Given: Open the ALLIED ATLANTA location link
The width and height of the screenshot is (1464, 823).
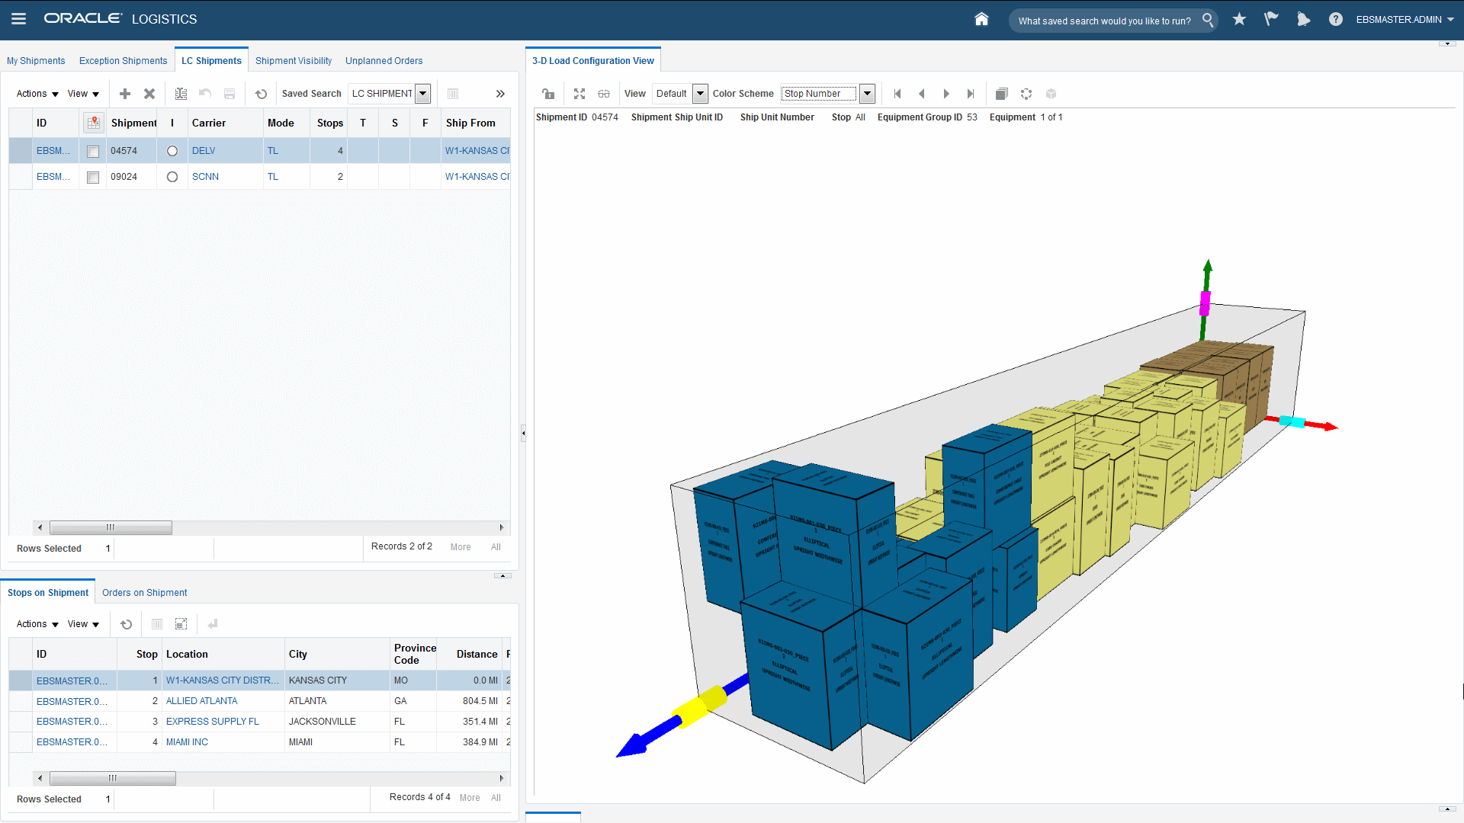Looking at the screenshot, I should pyautogui.click(x=201, y=701).
